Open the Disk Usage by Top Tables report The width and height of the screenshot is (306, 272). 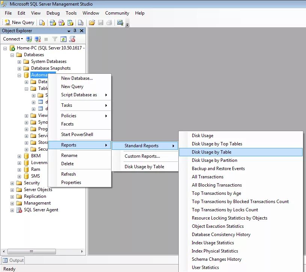tap(241, 144)
